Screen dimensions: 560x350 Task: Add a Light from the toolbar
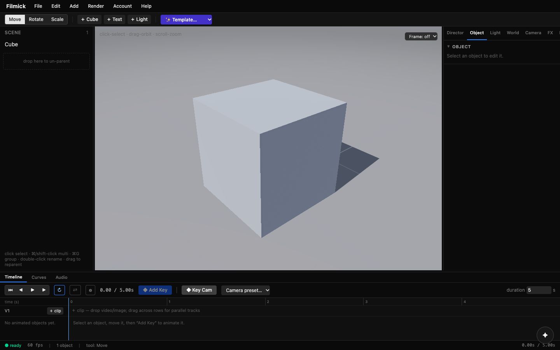tap(139, 19)
